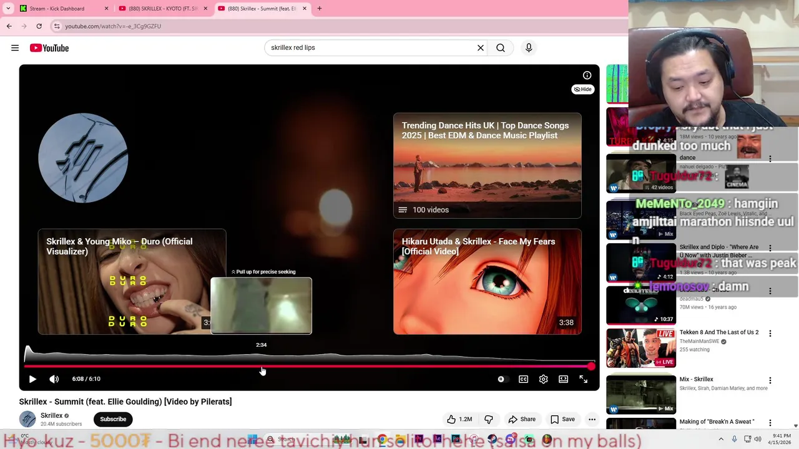Click the Skrillex channel logo end card

point(83,158)
